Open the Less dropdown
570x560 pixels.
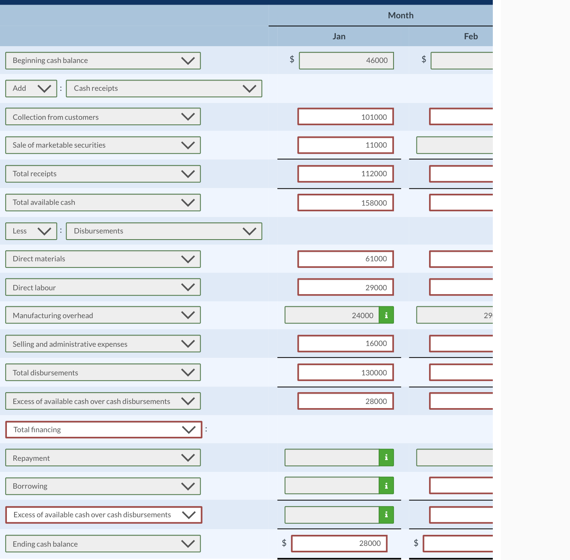pos(31,231)
